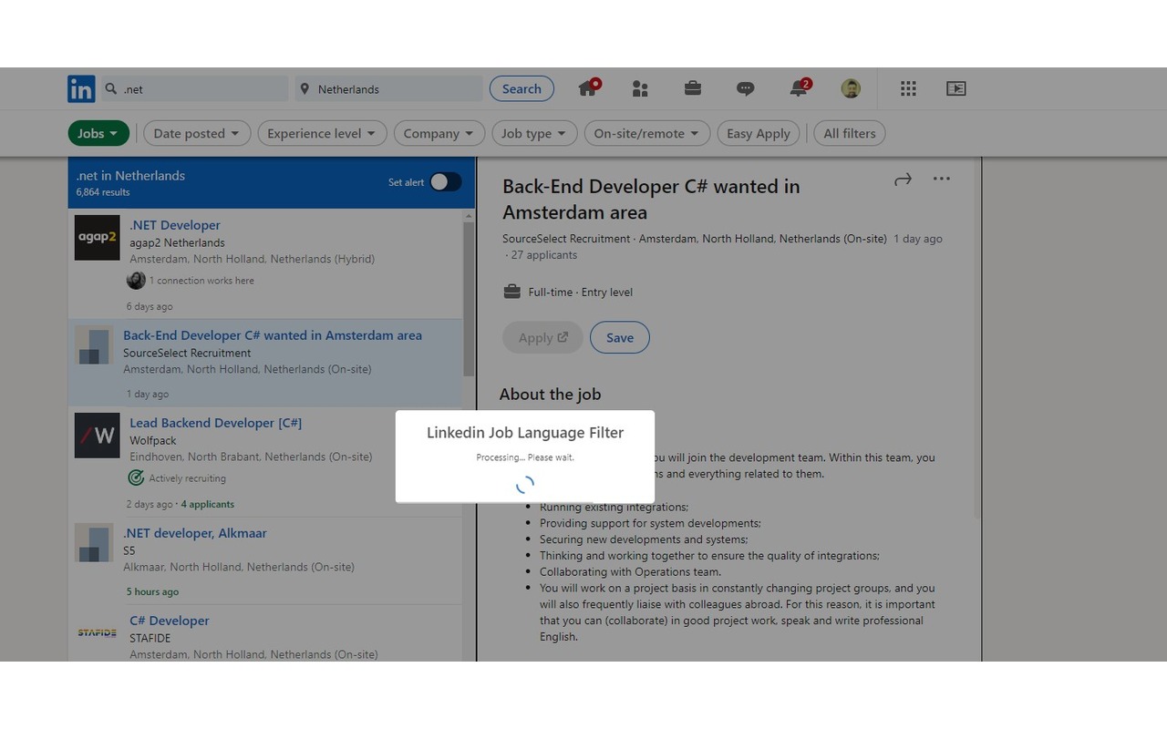1167x729 pixels.
Task: Click 'About the job' heading
Action: pos(550,394)
